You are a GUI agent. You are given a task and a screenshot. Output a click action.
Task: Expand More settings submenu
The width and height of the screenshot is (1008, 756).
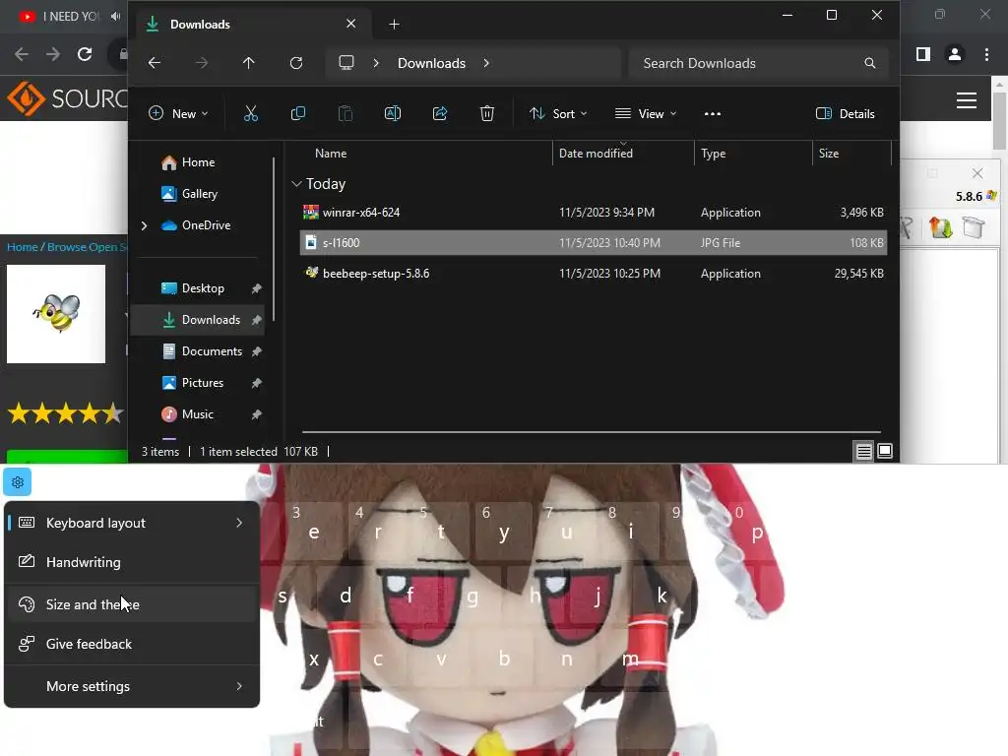132,686
